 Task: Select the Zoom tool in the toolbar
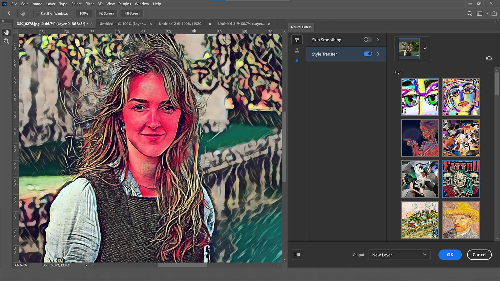6,41
